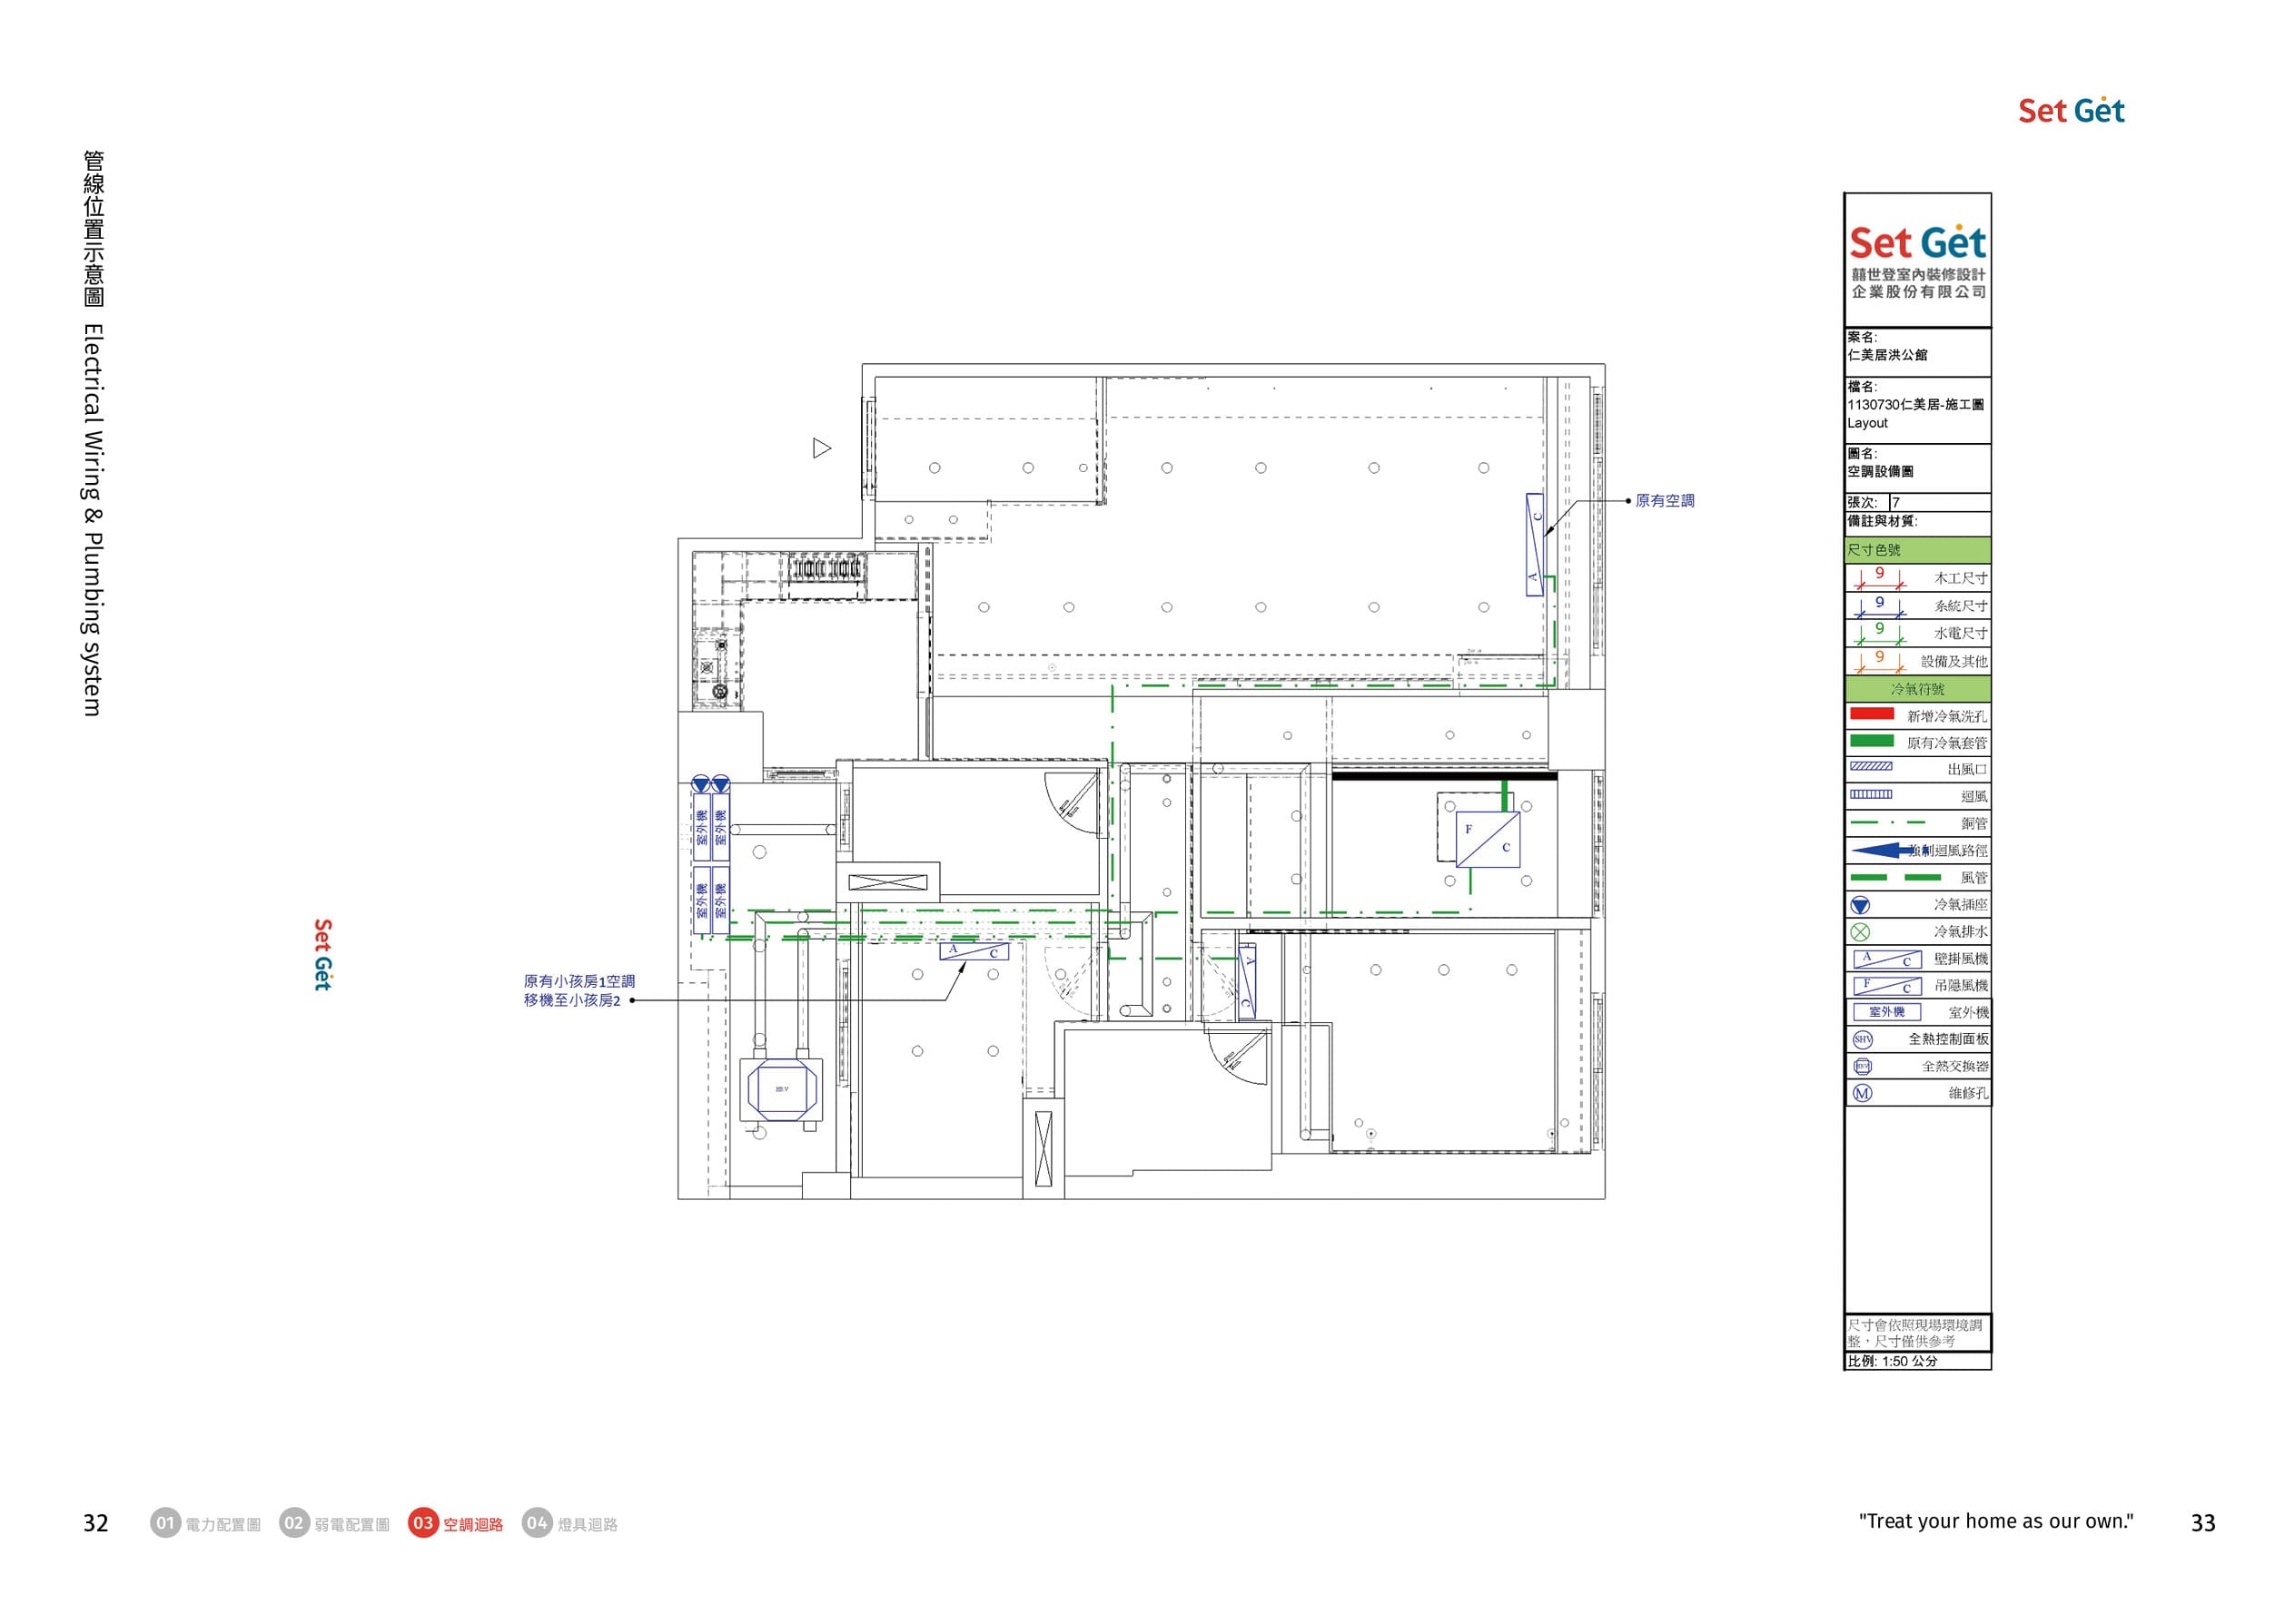Click the 冷氣排水 crossed-circle legend icon

point(1860,932)
